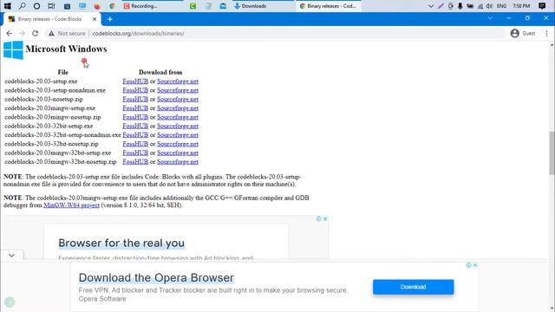Open Cortana circle icon in taskbar
555x312 pixels.
pos(36,6)
